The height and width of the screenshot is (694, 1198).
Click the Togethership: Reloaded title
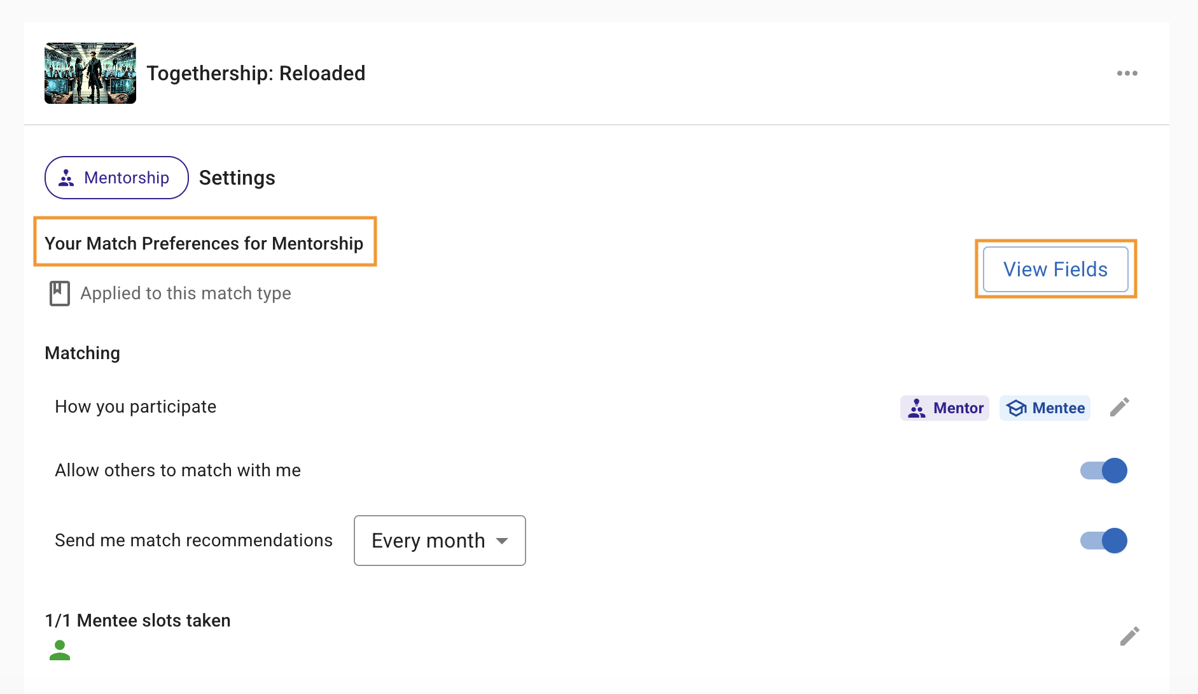(x=256, y=73)
